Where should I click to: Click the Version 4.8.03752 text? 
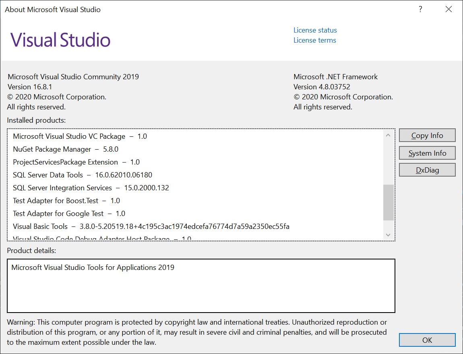coord(322,87)
